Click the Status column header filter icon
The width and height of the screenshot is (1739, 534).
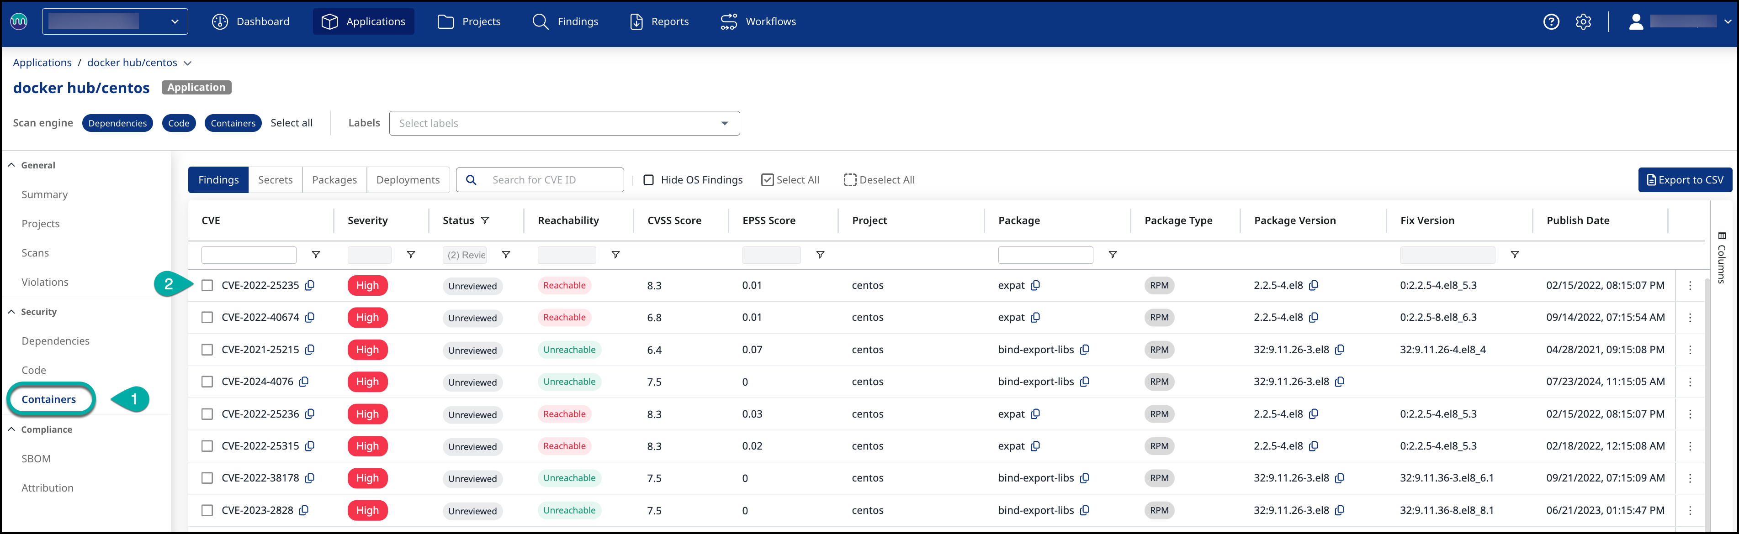485,220
